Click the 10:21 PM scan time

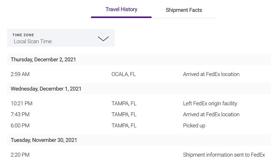tap(22, 103)
